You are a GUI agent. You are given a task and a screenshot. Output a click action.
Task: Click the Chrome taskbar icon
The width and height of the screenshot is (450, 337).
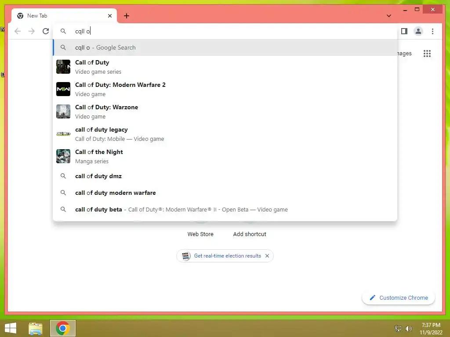[62, 328]
